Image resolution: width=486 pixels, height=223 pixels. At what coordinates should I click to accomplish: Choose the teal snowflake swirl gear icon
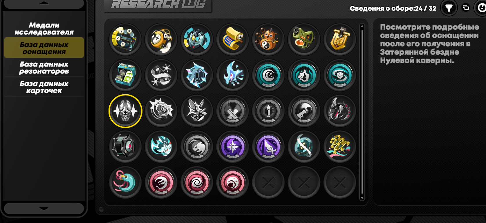pos(339,75)
